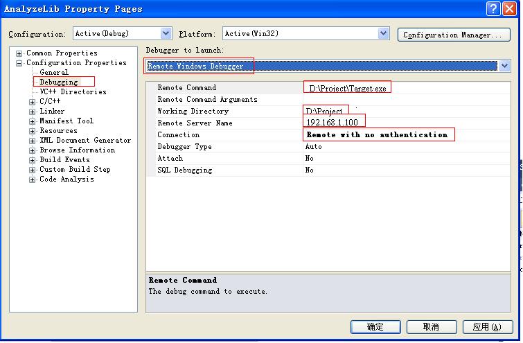This screenshot has width=523, height=343.
Task: Select the Remote with no authentication value
Action: pos(377,134)
